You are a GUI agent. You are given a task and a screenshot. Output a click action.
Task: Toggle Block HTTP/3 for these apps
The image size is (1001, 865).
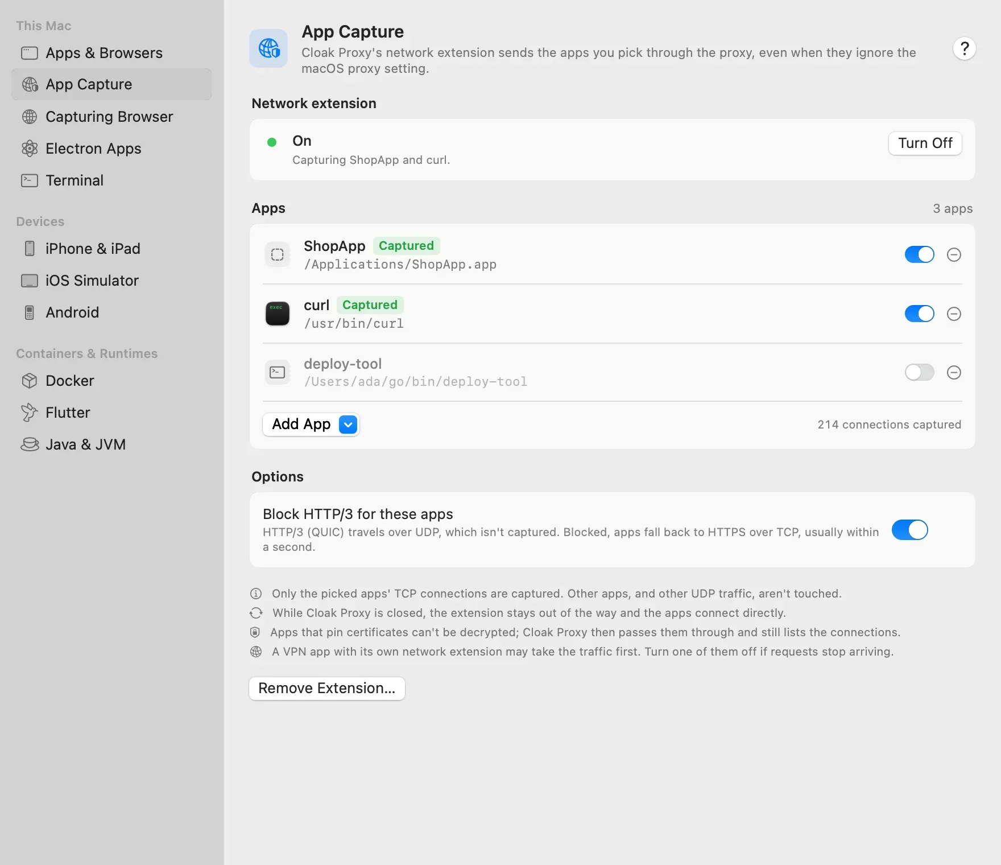click(x=909, y=530)
